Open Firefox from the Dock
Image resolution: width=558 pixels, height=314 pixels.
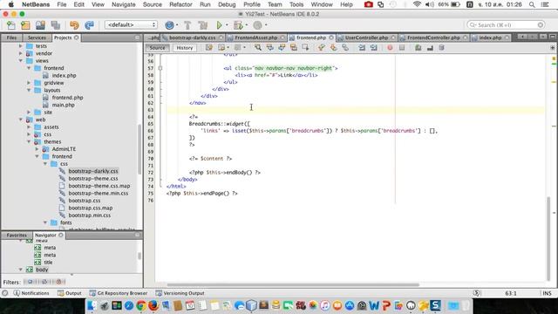pyautogui.click(x=153, y=306)
